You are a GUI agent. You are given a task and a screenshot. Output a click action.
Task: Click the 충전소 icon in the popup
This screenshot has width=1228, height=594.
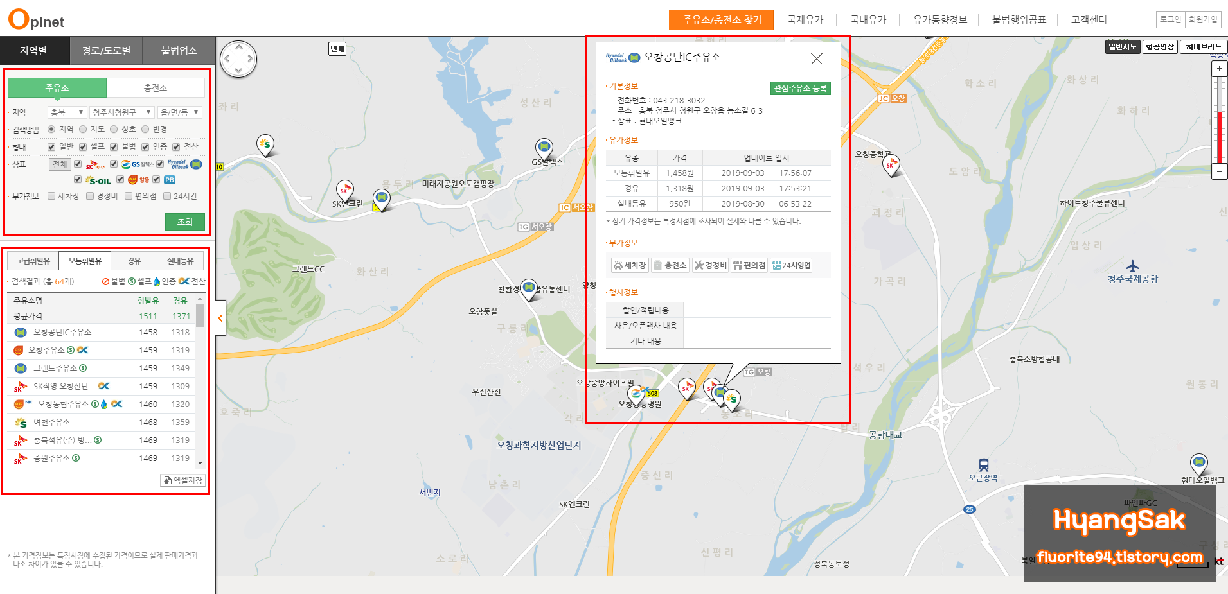670,265
